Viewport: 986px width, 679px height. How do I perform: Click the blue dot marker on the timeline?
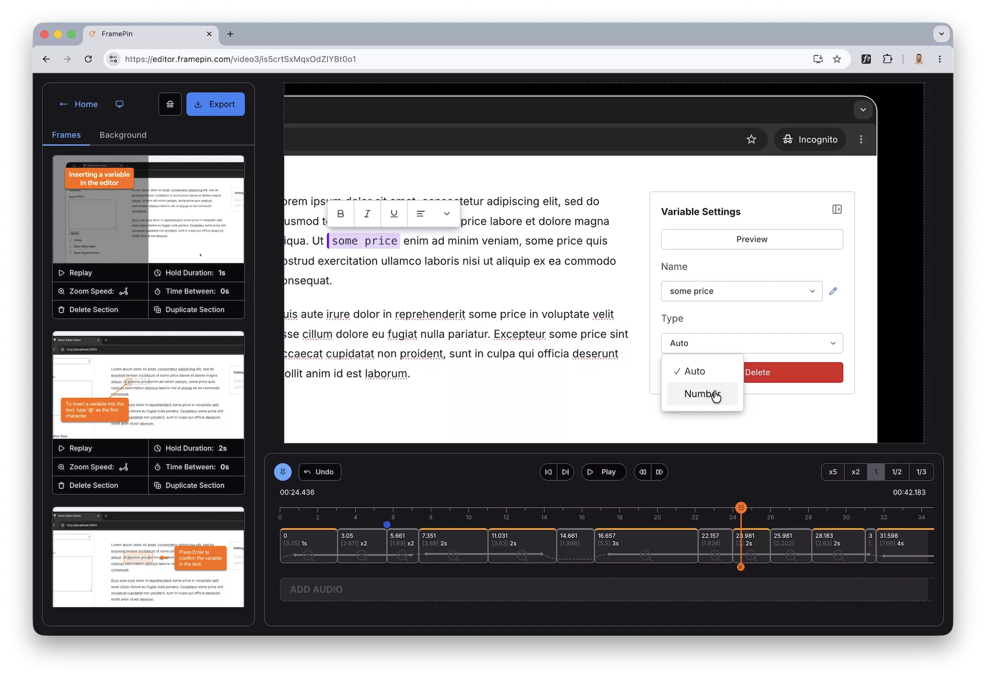(x=387, y=525)
